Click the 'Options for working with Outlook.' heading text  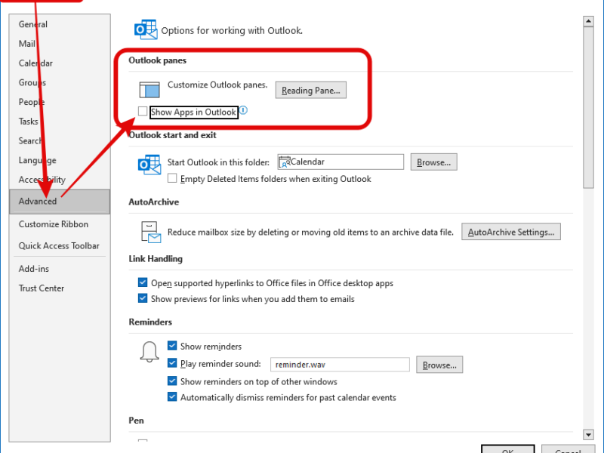232,30
